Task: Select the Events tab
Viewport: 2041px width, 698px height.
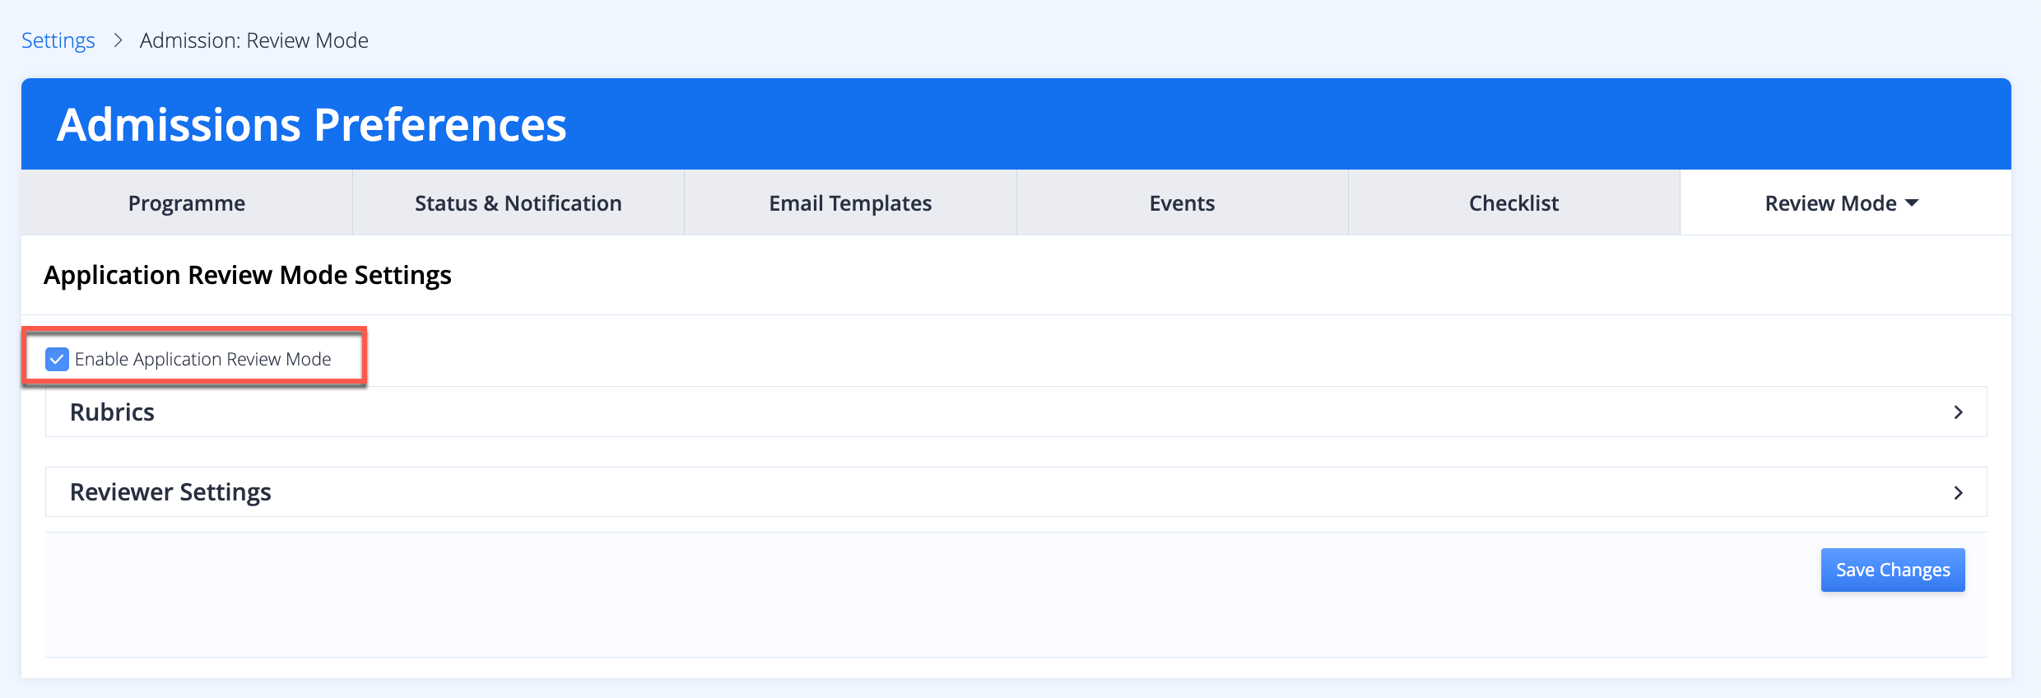Action: [x=1182, y=203]
